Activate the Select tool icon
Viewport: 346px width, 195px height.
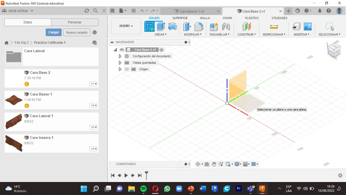coord(330,27)
